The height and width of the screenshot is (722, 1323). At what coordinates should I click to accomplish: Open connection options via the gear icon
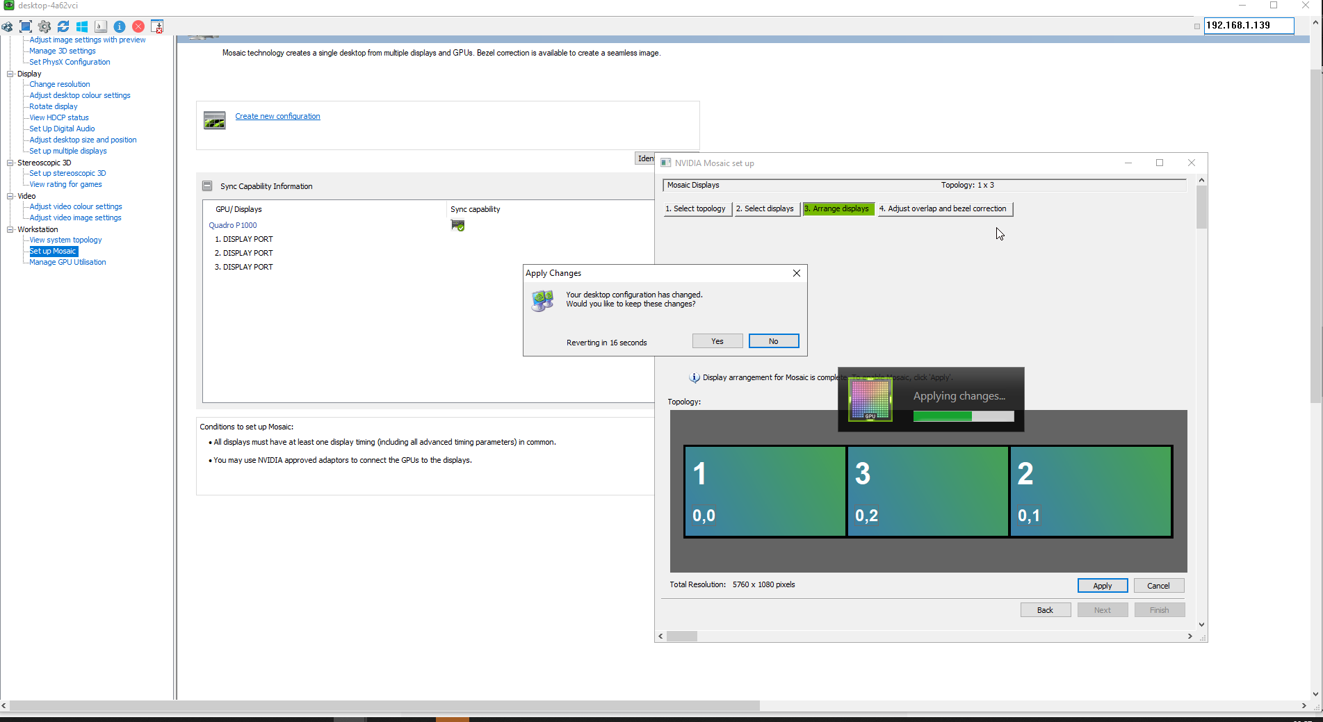coord(44,26)
